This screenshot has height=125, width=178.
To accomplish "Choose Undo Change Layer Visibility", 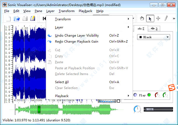I will [89, 36].
